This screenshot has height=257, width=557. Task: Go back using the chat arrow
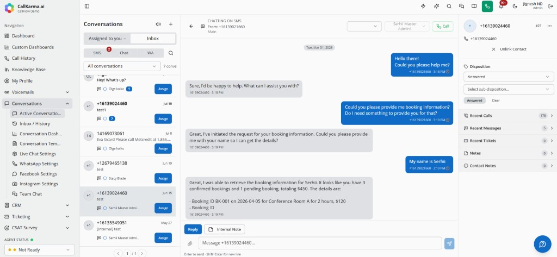coord(191,26)
